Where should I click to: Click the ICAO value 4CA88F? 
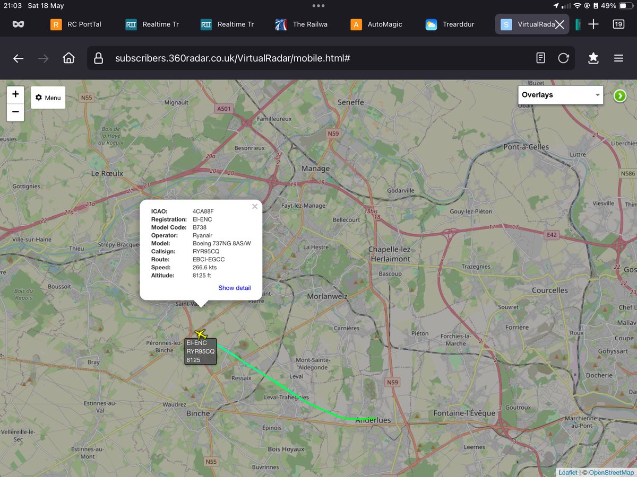(203, 211)
